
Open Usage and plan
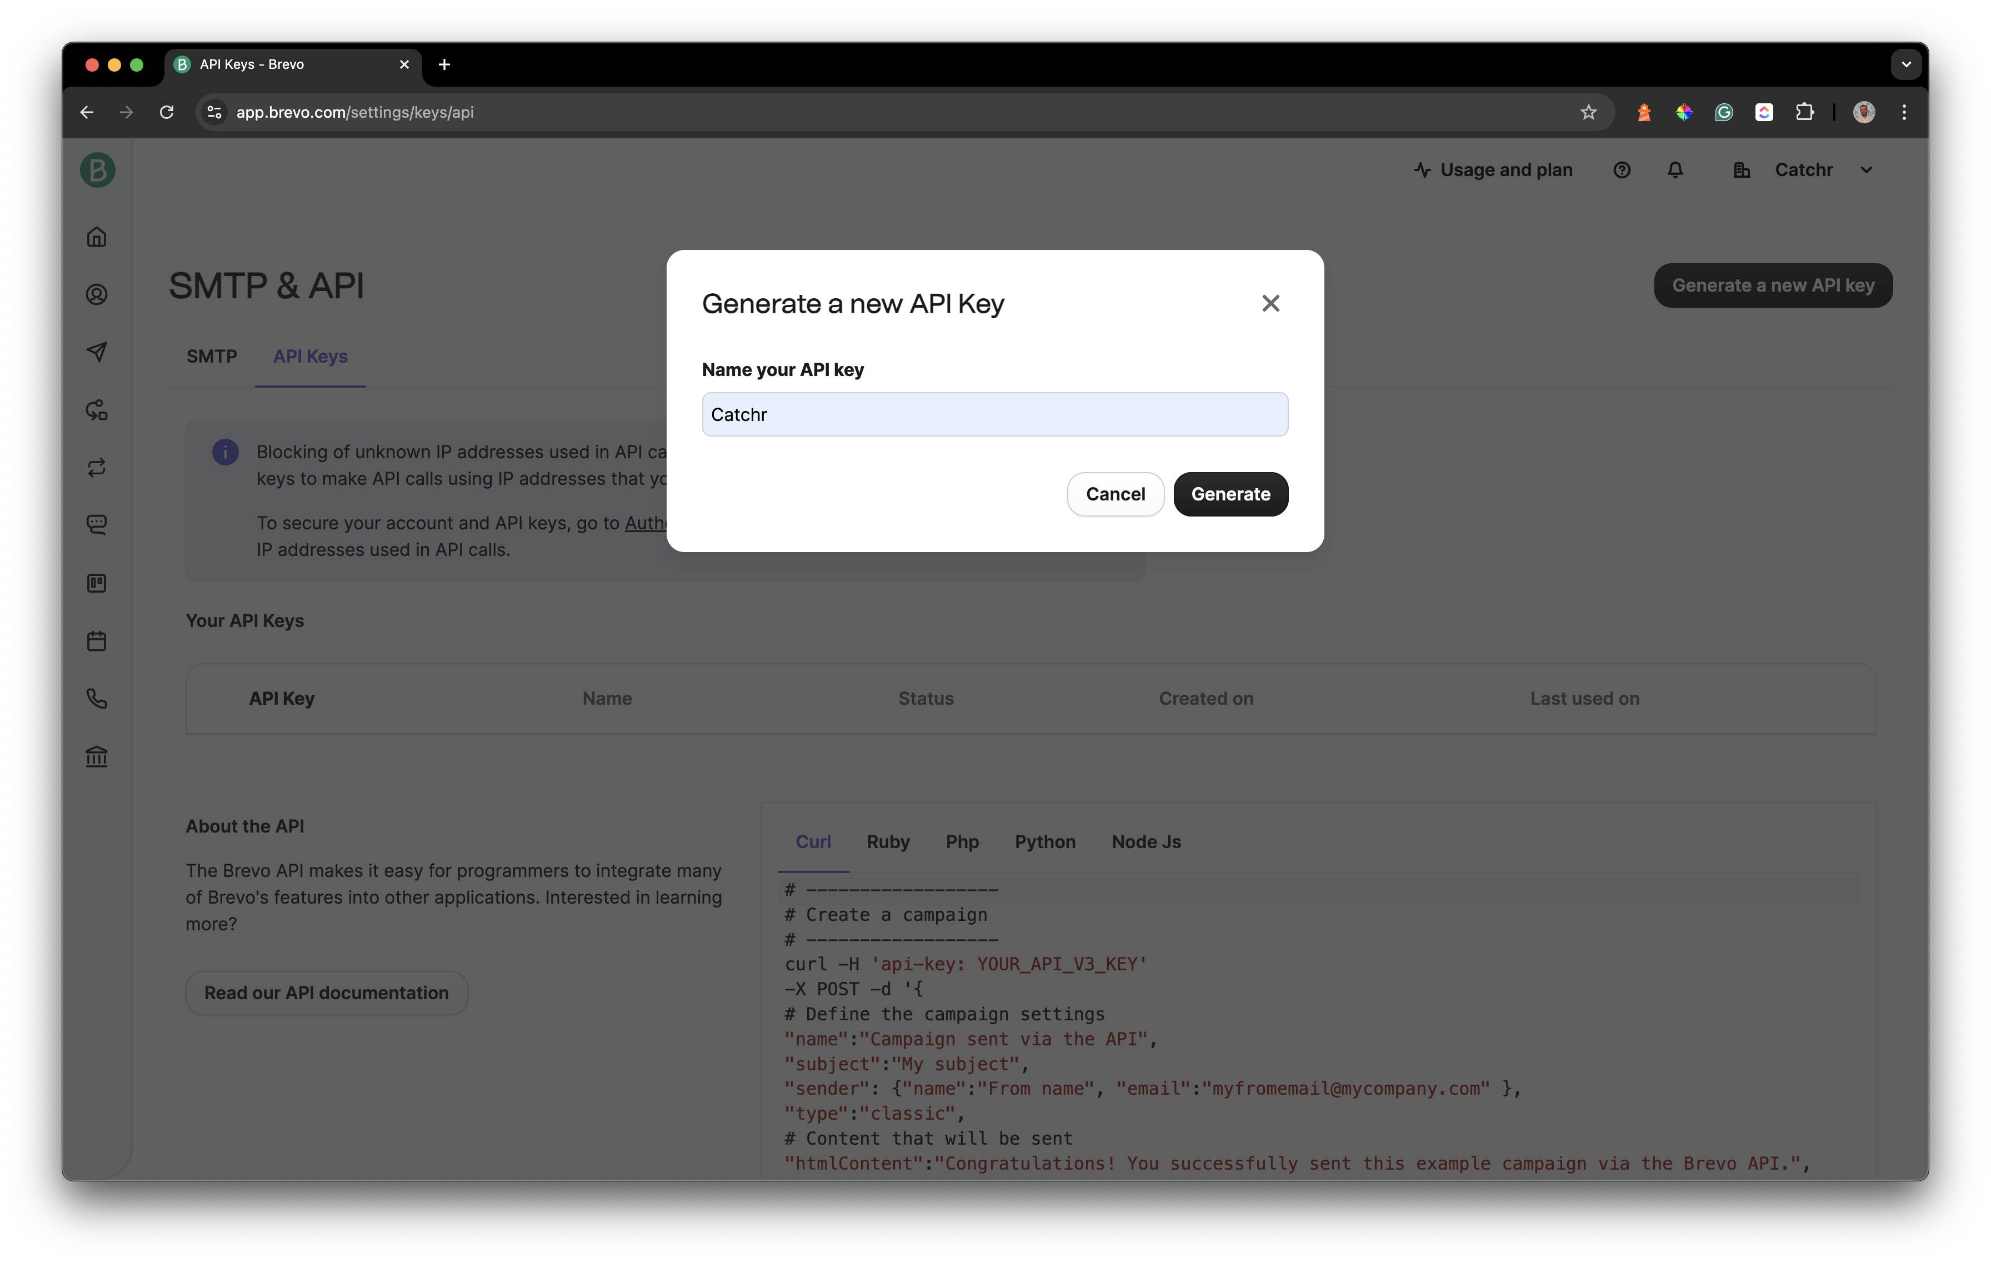coord(1493,171)
